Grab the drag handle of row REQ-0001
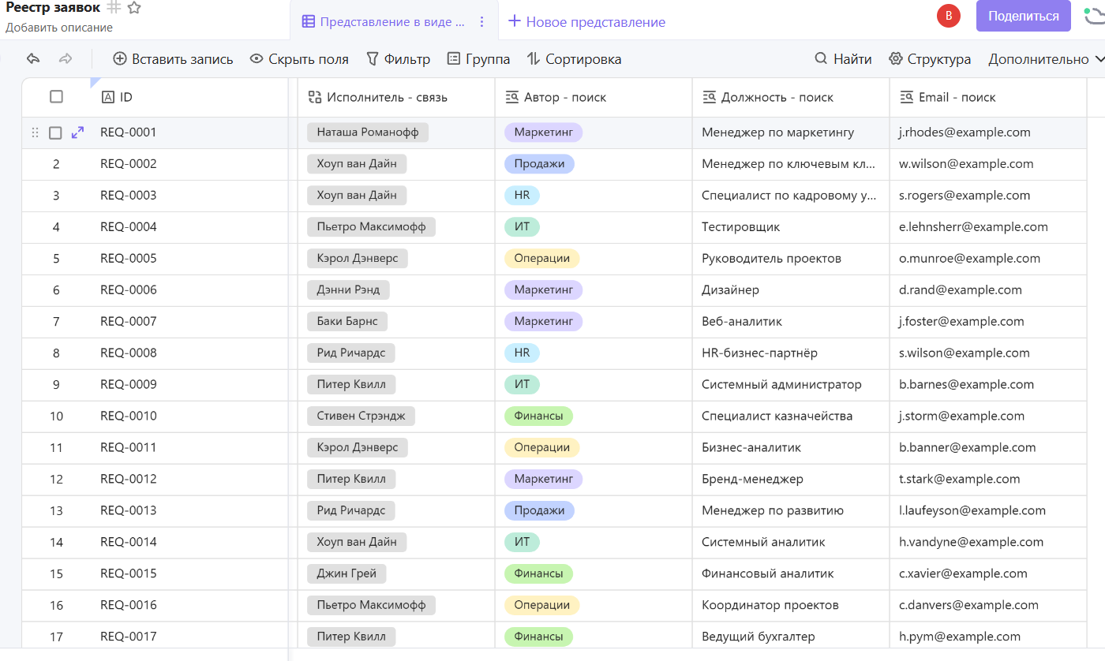Screen dimensions: 1105x661 [x=35, y=133]
